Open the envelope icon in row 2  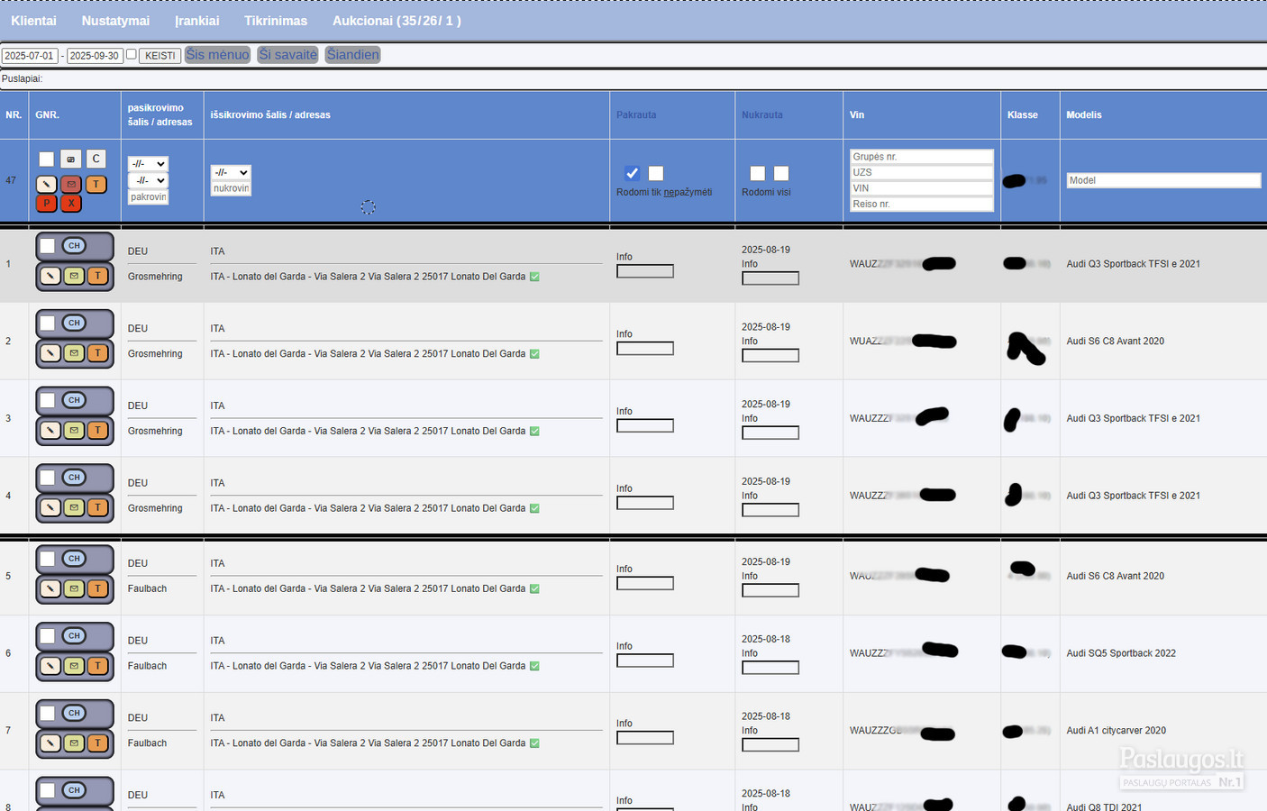pos(74,353)
